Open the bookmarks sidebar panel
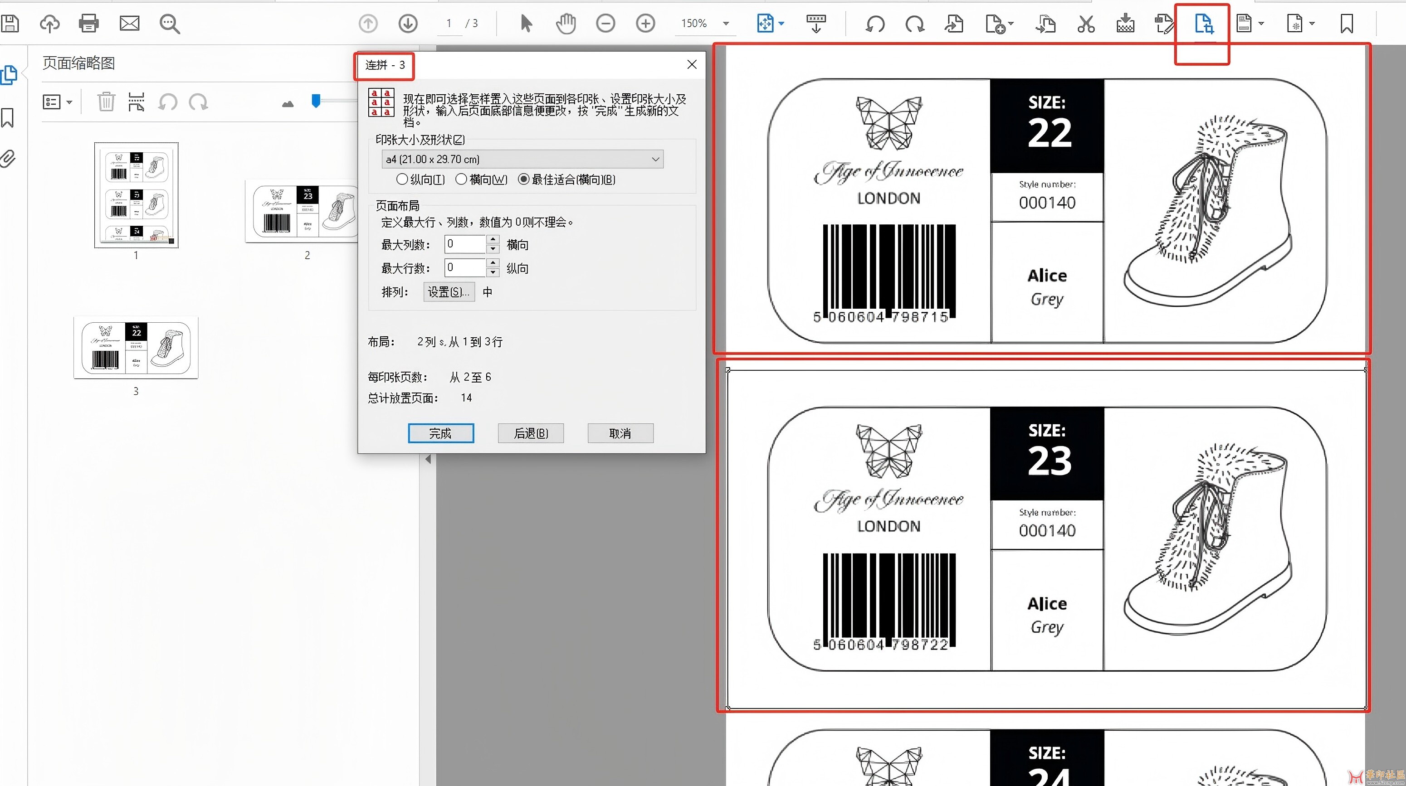 [8, 117]
